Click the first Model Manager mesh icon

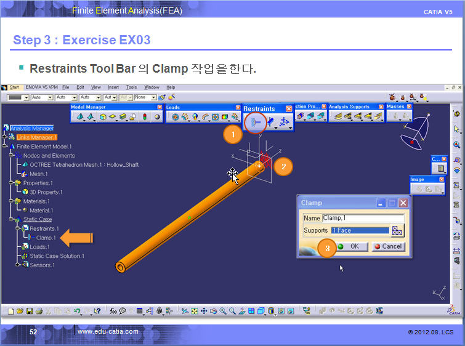pyautogui.click(x=78, y=116)
